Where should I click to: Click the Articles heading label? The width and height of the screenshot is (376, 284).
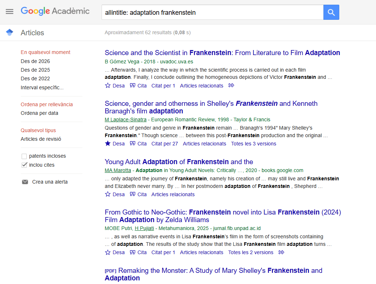(x=32, y=33)
